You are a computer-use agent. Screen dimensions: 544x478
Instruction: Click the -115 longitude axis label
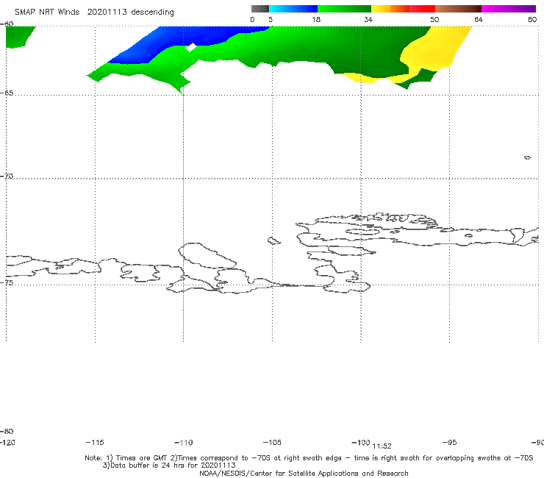[95, 442]
